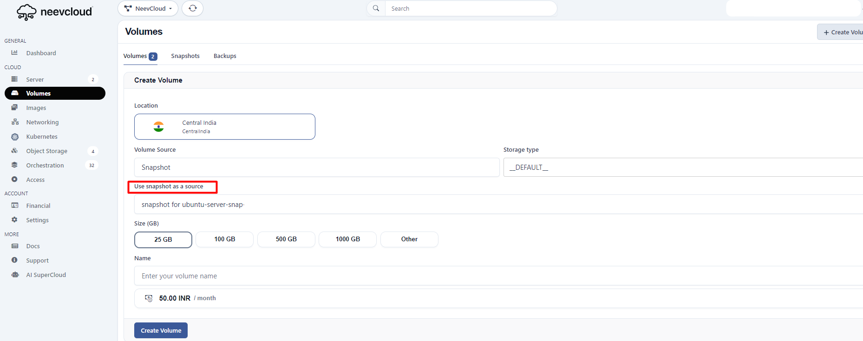Choose the 500 GB size option
This screenshot has width=863, height=341.
[x=286, y=239]
